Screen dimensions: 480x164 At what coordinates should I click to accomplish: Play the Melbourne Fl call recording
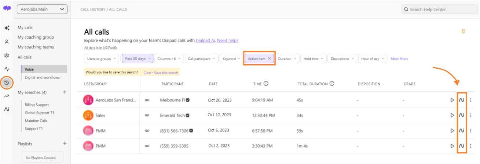(x=452, y=100)
